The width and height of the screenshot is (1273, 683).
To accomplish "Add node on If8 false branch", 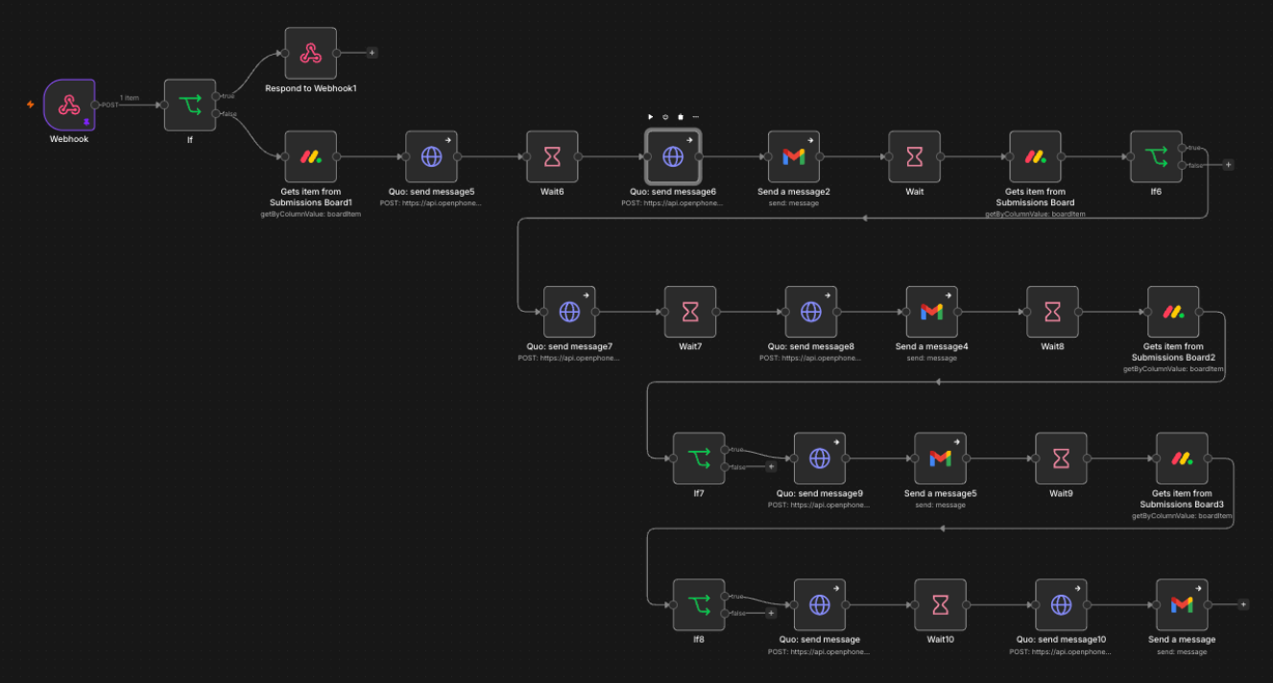I will pos(771,613).
